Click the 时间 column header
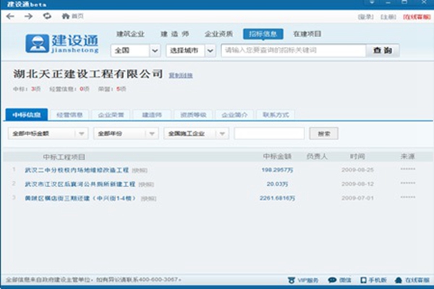The height and width of the screenshot is (289, 434). [357, 157]
